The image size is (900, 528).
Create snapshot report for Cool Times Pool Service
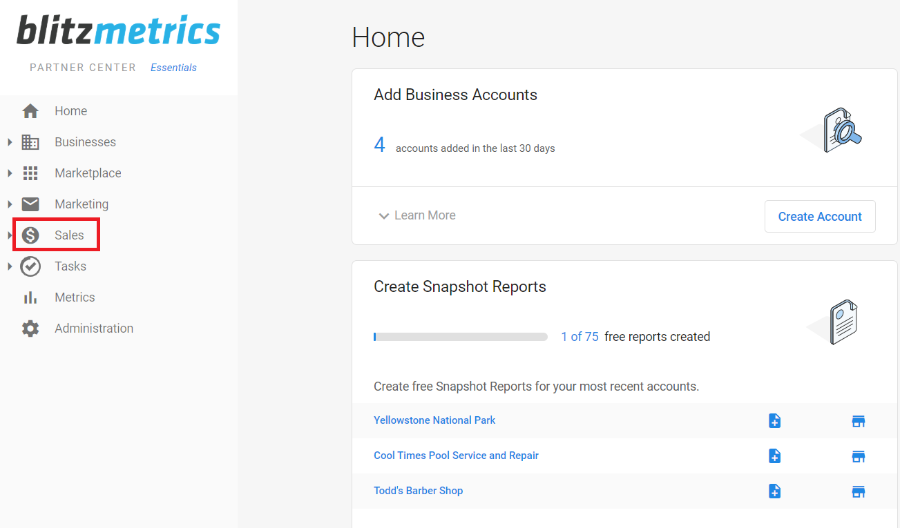[775, 456]
